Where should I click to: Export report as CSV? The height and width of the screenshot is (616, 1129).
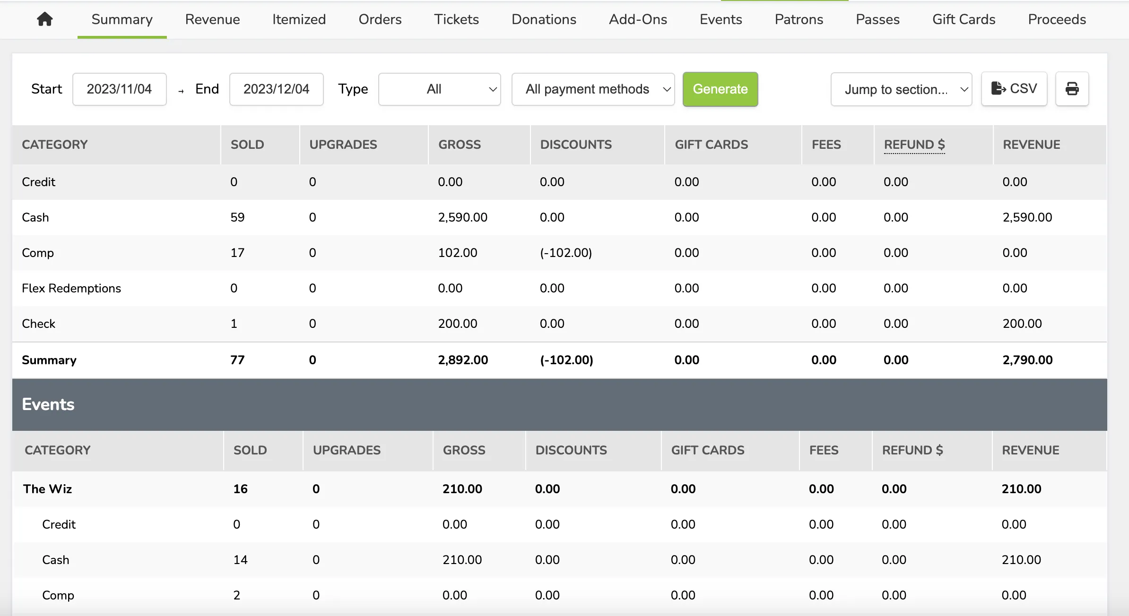click(1014, 89)
